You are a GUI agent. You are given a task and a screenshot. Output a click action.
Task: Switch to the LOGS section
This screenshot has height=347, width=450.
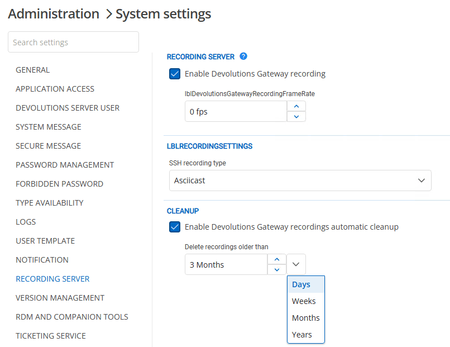coord(26,221)
